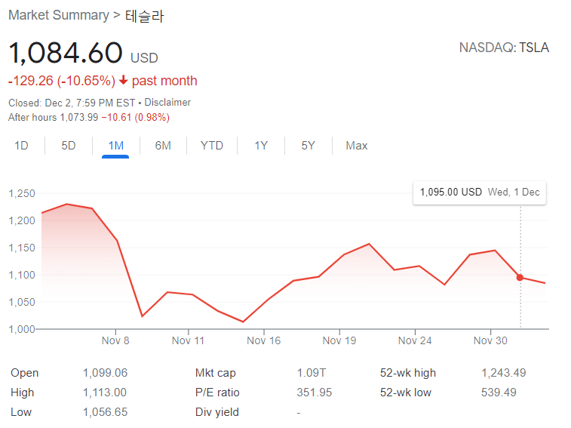Click the 1,000 y-axis label
571x428 pixels.
coord(22,330)
